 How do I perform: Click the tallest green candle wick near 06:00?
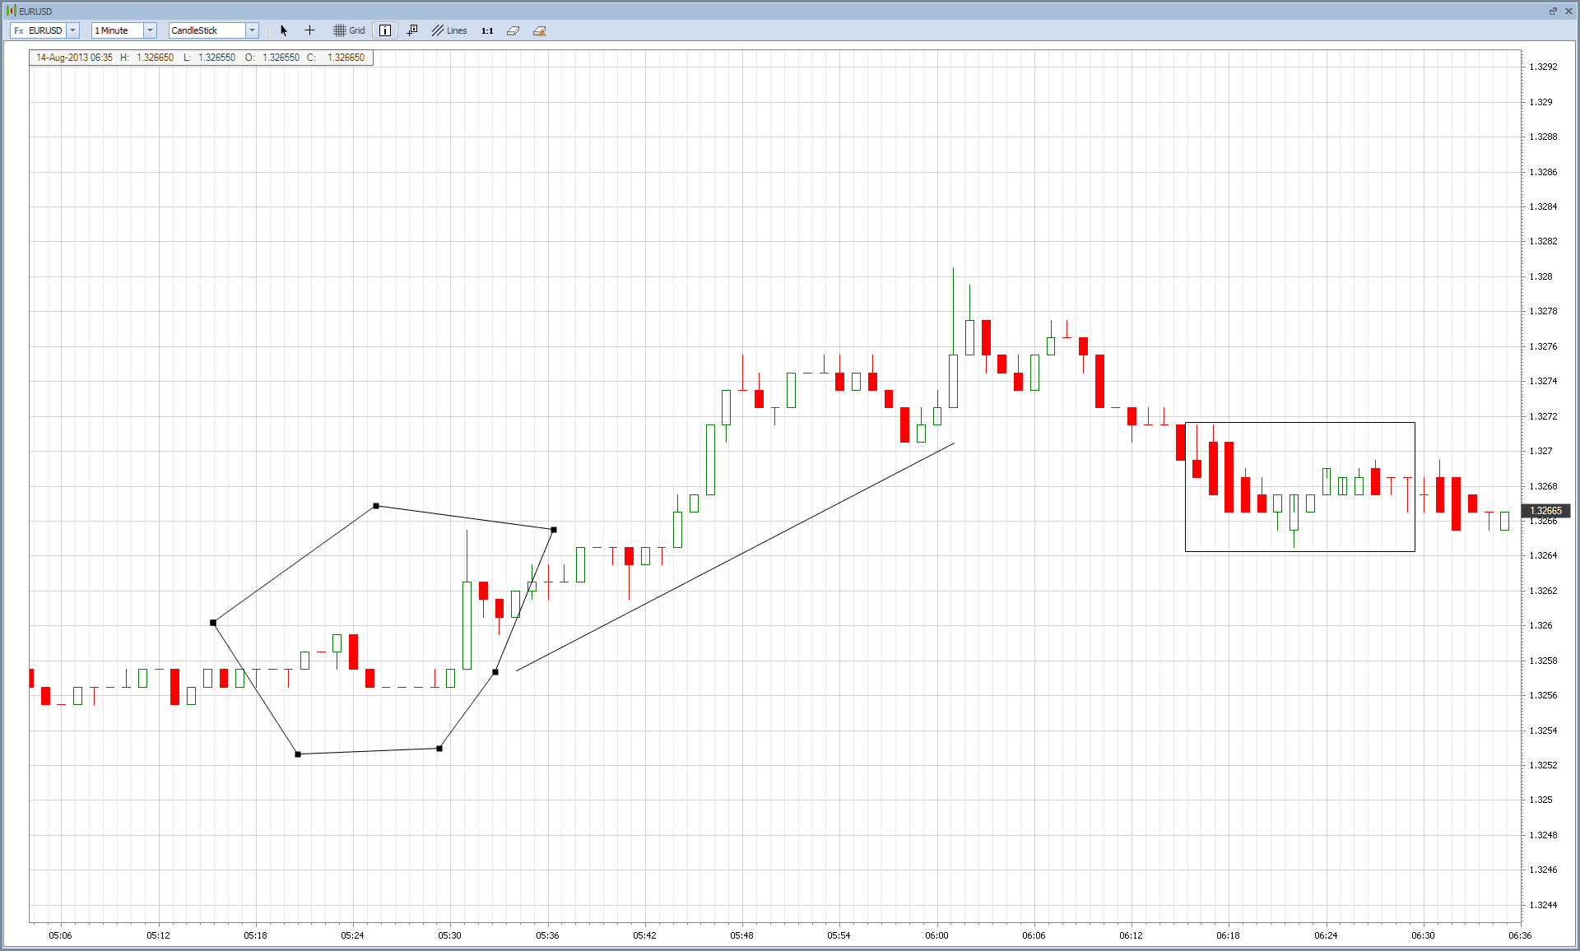[953, 311]
